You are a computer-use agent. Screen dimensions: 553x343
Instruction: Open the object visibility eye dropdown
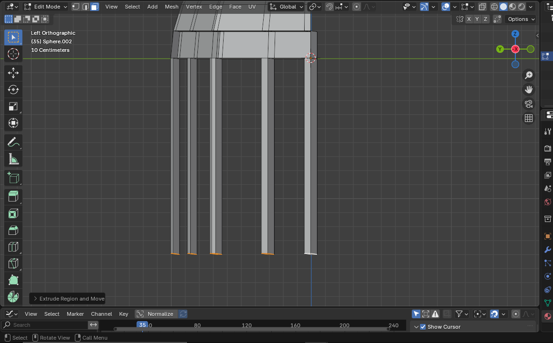[x=409, y=7]
